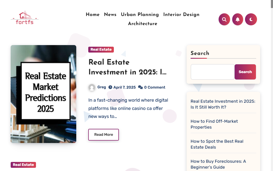Image resolution: width=273 pixels, height=171 pixels.
Task: Click the sidebar Search button
Action: [x=245, y=72]
